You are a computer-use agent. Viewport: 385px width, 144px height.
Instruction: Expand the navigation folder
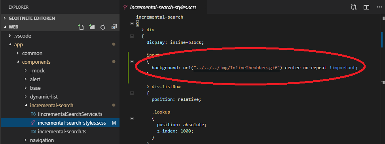[26, 140]
